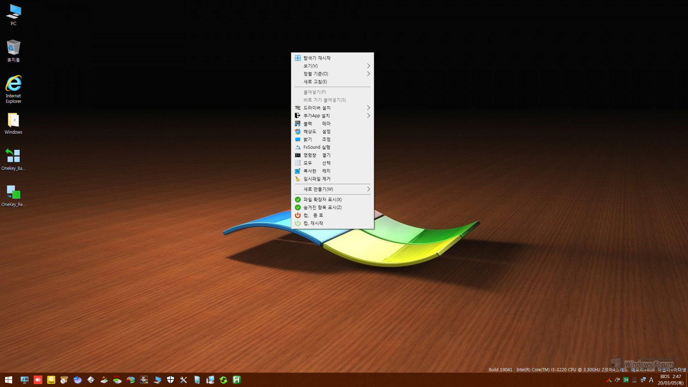Open the wrench and screwdriver tools icon
The width and height of the screenshot is (688, 387).
(183, 380)
